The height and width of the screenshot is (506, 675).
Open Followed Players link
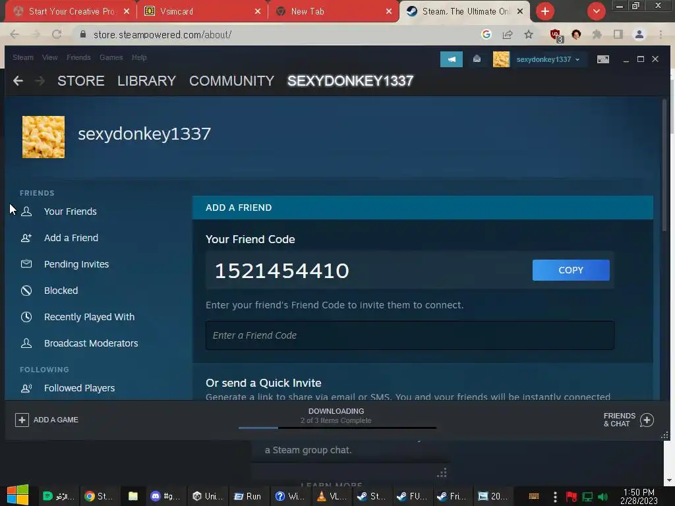pos(79,388)
